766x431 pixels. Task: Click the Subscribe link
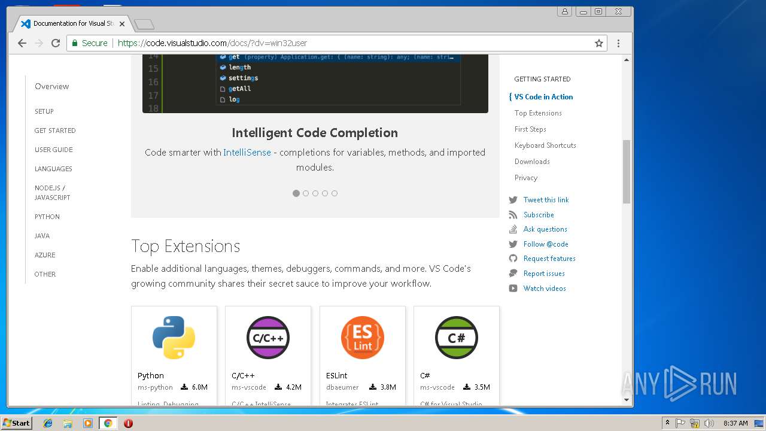pyautogui.click(x=539, y=215)
